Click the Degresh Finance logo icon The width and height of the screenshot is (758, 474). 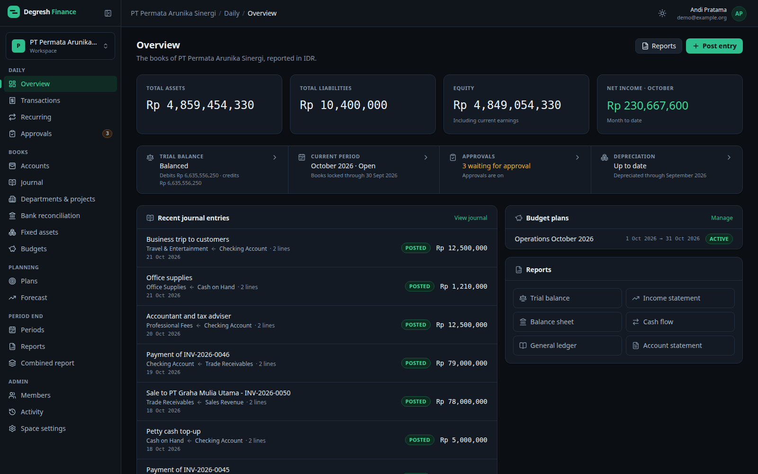click(14, 12)
